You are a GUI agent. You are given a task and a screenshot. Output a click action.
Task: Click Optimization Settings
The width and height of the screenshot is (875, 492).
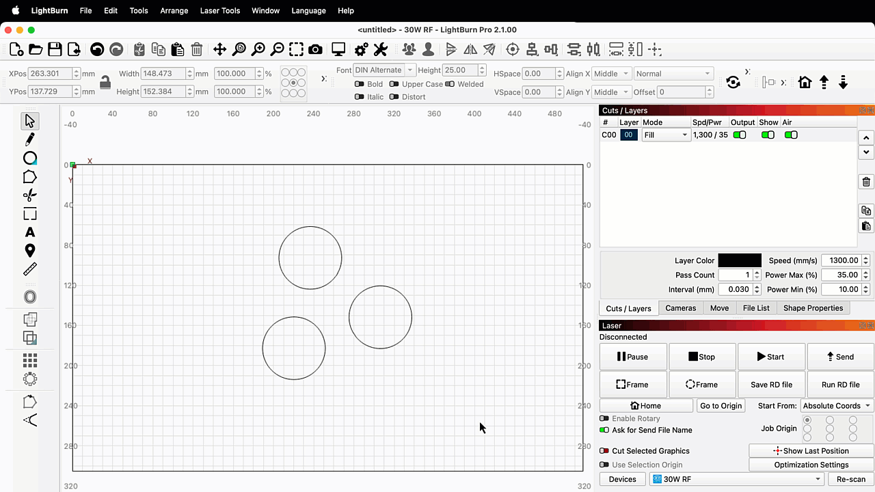pos(811,465)
